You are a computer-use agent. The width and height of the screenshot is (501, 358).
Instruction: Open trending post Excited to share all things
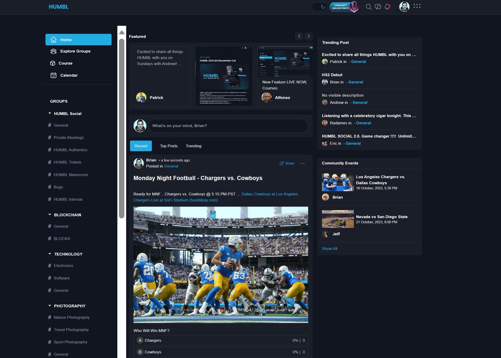click(x=369, y=54)
